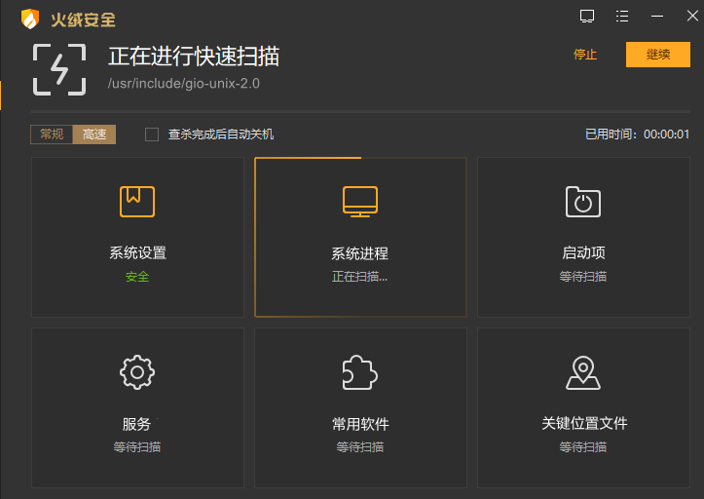This screenshot has width=704, height=499.
Task: Switch scan speed to 常规 mode
Action: [x=52, y=134]
